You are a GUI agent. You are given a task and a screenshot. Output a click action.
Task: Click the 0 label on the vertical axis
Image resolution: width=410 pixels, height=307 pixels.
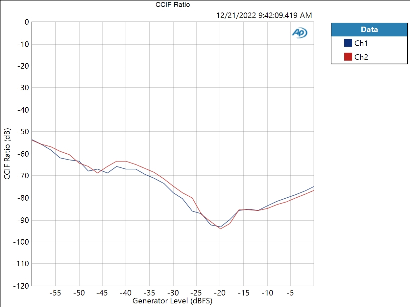point(27,22)
